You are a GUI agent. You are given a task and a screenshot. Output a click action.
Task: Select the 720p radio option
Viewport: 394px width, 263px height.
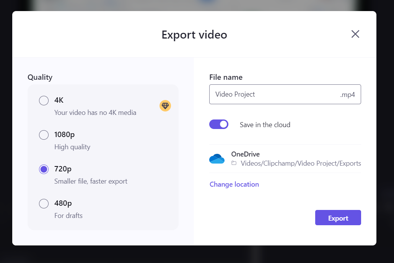point(44,169)
